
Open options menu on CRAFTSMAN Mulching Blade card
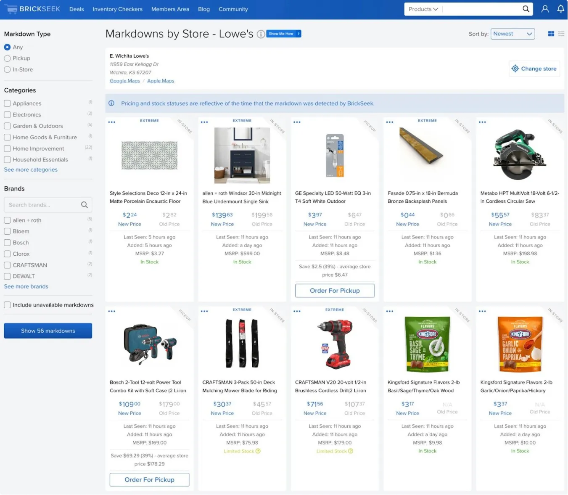[x=204, y=311]
